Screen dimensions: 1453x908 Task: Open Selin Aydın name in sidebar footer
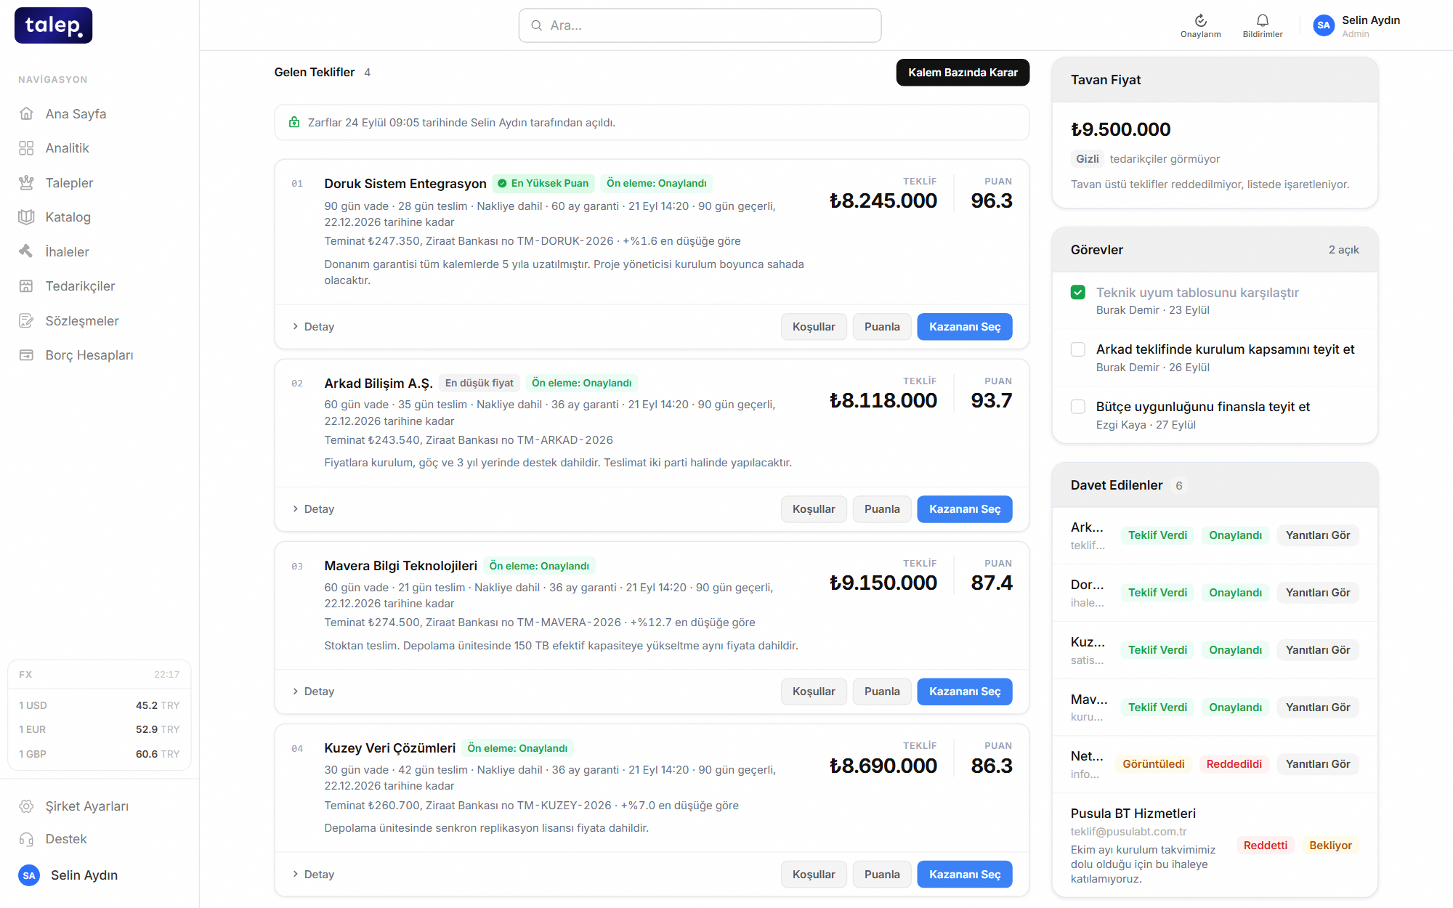pos(84,875)
